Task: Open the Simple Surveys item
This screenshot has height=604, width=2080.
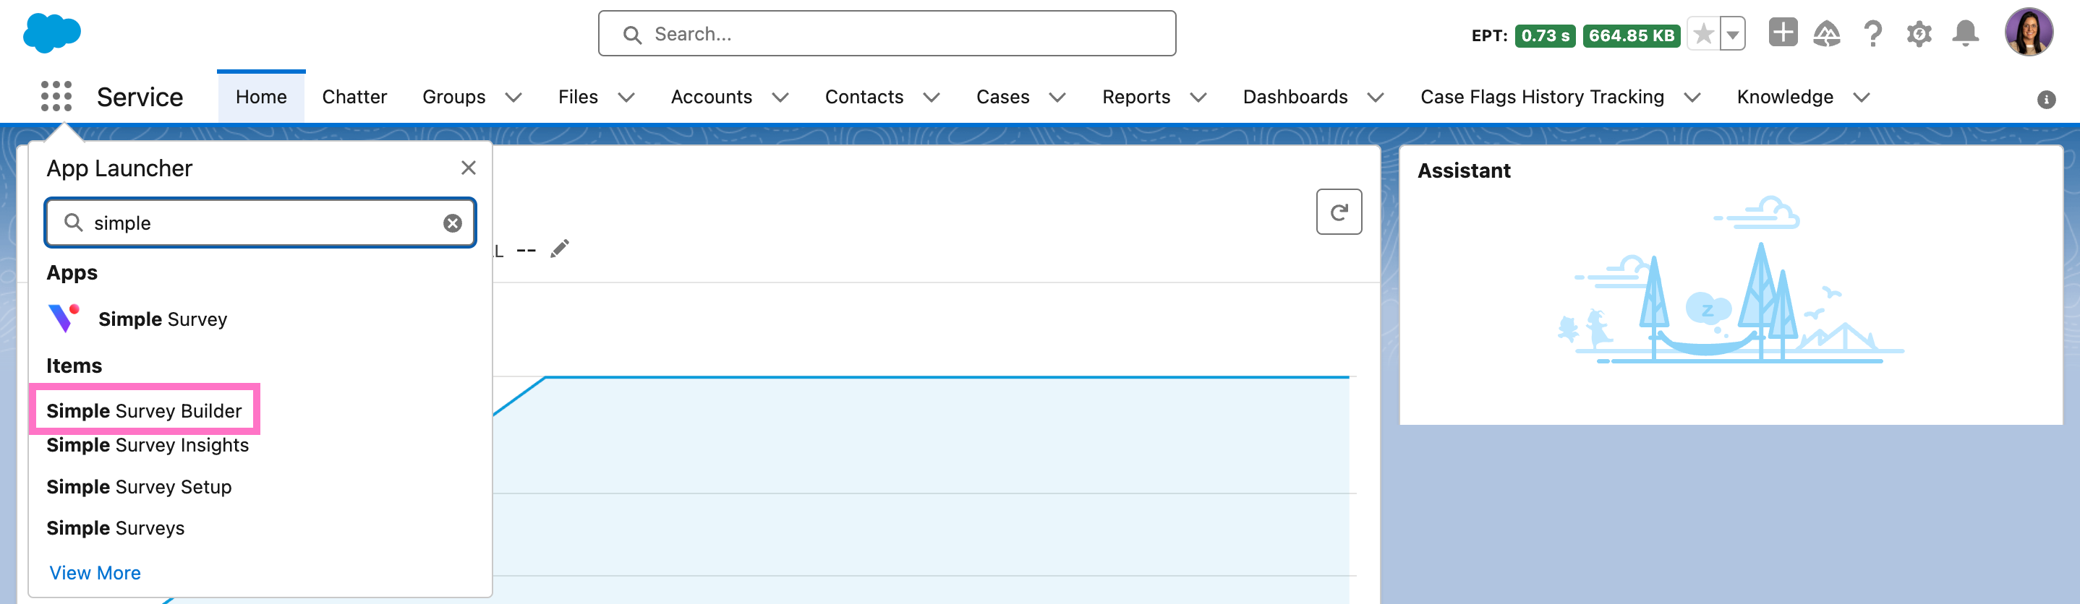Action: (116, 528)
